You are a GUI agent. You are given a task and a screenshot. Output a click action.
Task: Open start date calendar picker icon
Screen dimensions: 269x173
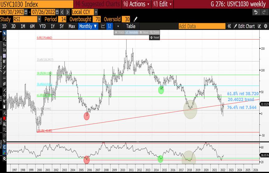point(26,12)
